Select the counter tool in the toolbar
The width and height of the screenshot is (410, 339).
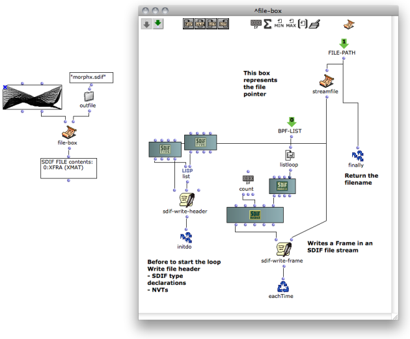click(256, 24)
